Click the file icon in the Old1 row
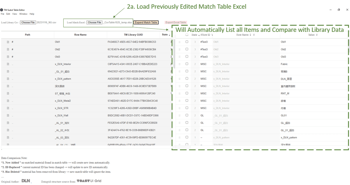The height and width of the screenshot is (185, 350). [8, 42]
